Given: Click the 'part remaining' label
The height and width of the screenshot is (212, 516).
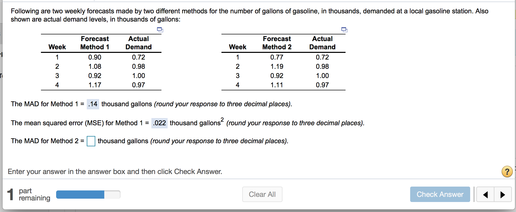Looking at the screenshot, I should [35, 194].
